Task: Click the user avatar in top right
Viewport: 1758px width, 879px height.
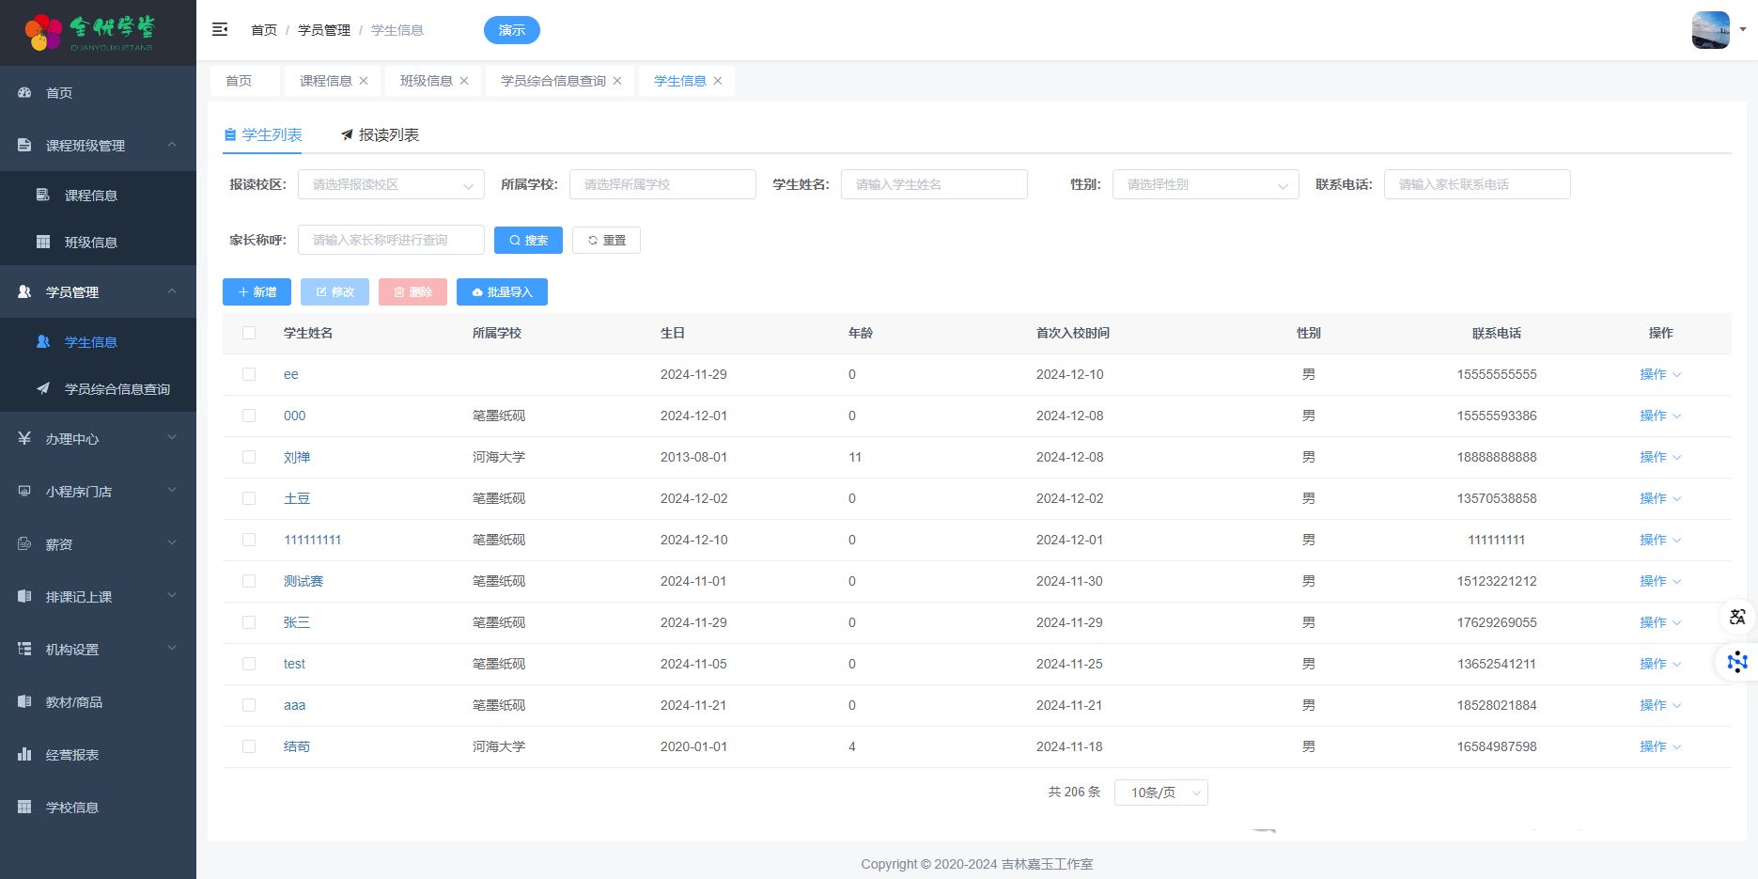Action: (1710, 30)
